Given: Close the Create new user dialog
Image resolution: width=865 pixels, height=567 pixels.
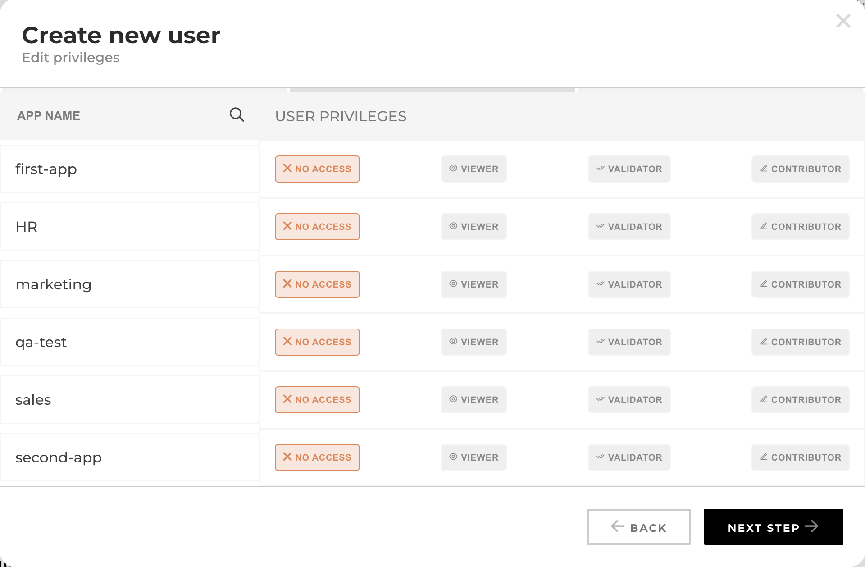Looking at the screenshot, I should coord(843,21).
